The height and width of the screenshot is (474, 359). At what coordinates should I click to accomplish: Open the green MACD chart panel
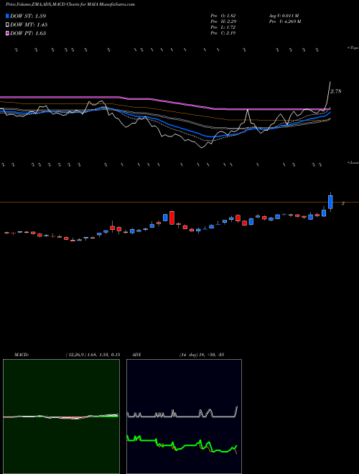pyautogui.click(x=61, y=417)
